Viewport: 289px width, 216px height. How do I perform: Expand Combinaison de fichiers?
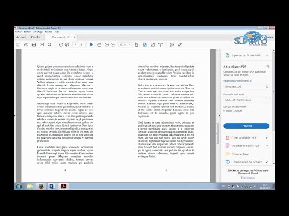click(x=267, y=162)
